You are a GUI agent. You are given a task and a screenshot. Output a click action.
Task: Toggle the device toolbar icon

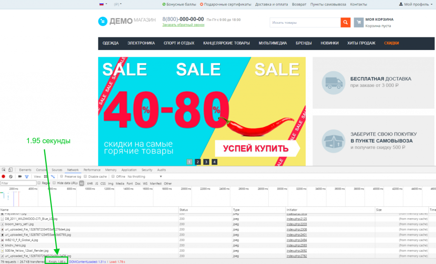10,170
